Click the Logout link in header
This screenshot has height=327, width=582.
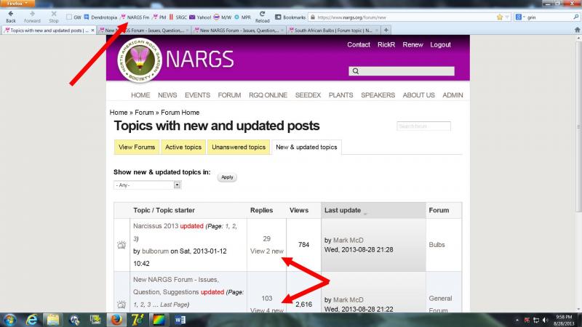tap(440, 44)
